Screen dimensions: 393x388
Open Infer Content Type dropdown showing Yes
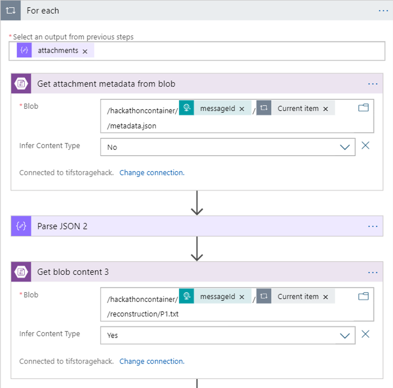click(228, 335)
